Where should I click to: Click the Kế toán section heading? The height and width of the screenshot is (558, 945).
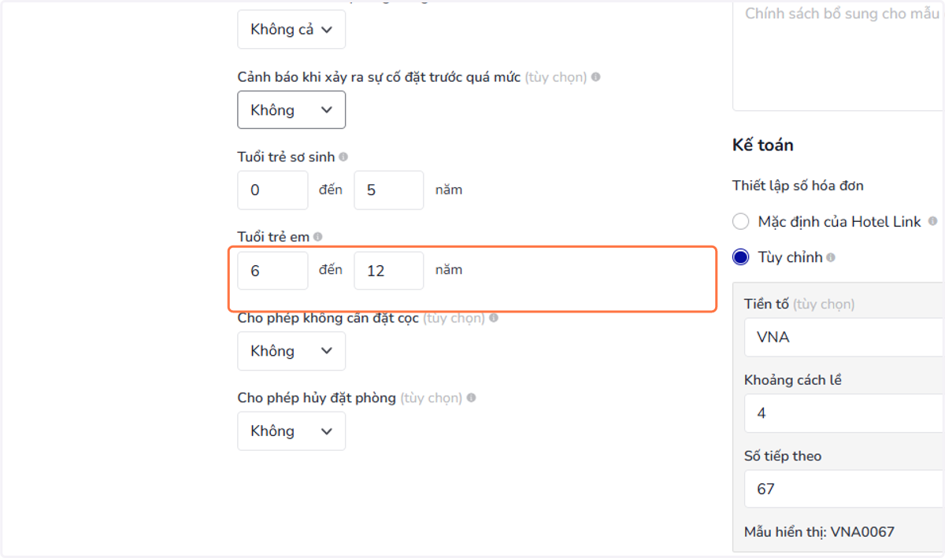coord(762,146)
